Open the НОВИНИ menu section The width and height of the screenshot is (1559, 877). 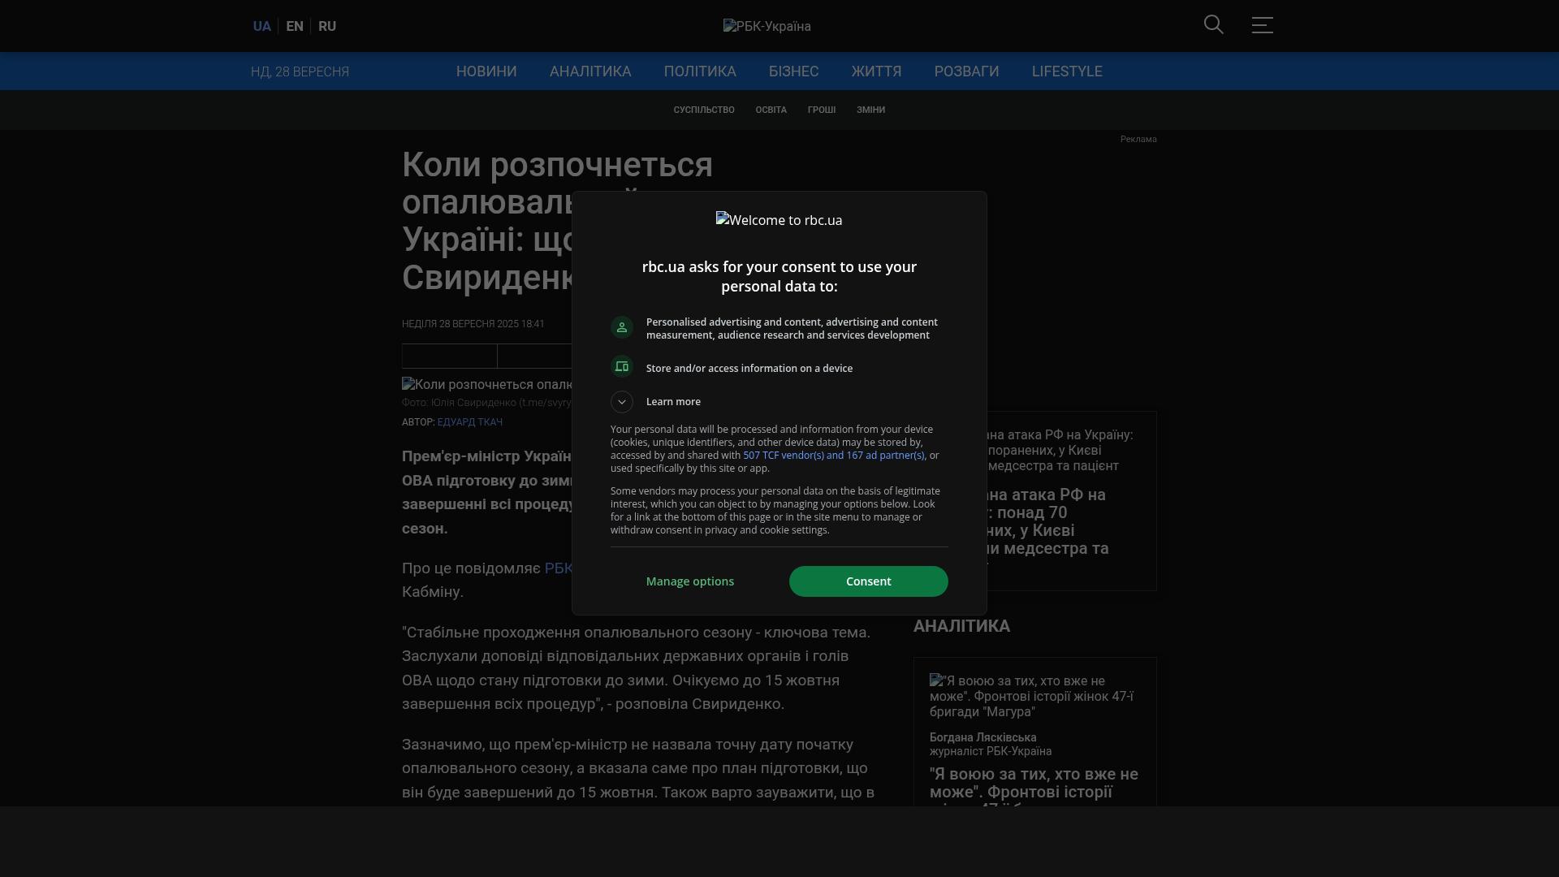pos(486,71)
